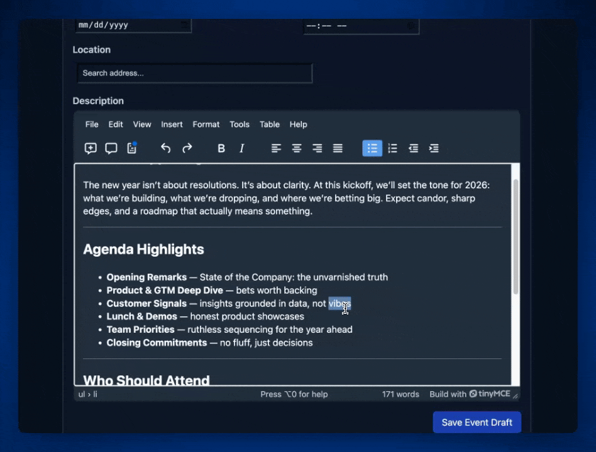Click the li element in status path
The height and width of the screenshot is (452, 596).
pos(95,394)
